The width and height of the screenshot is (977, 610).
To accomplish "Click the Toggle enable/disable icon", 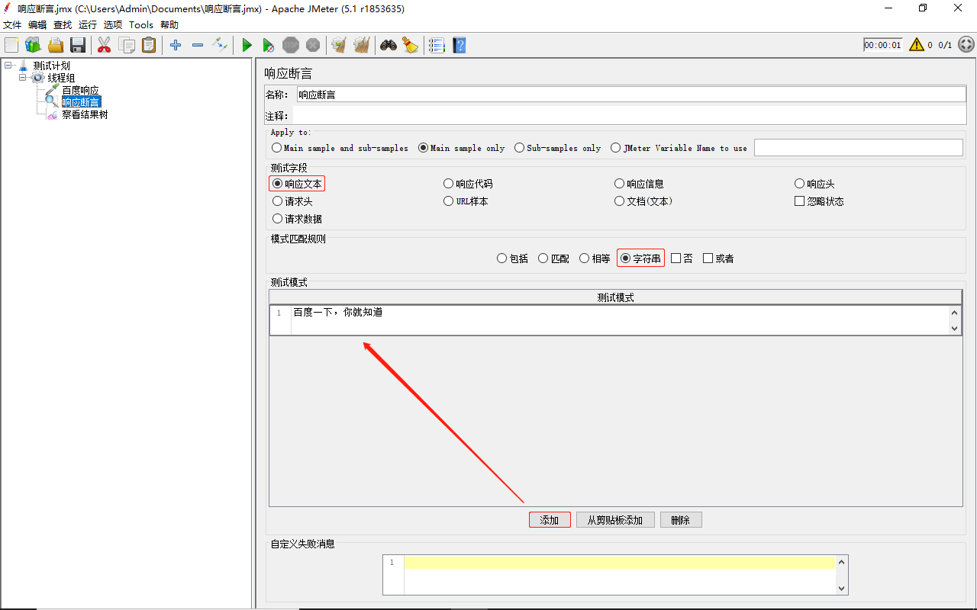I will [x=220, y=45].
